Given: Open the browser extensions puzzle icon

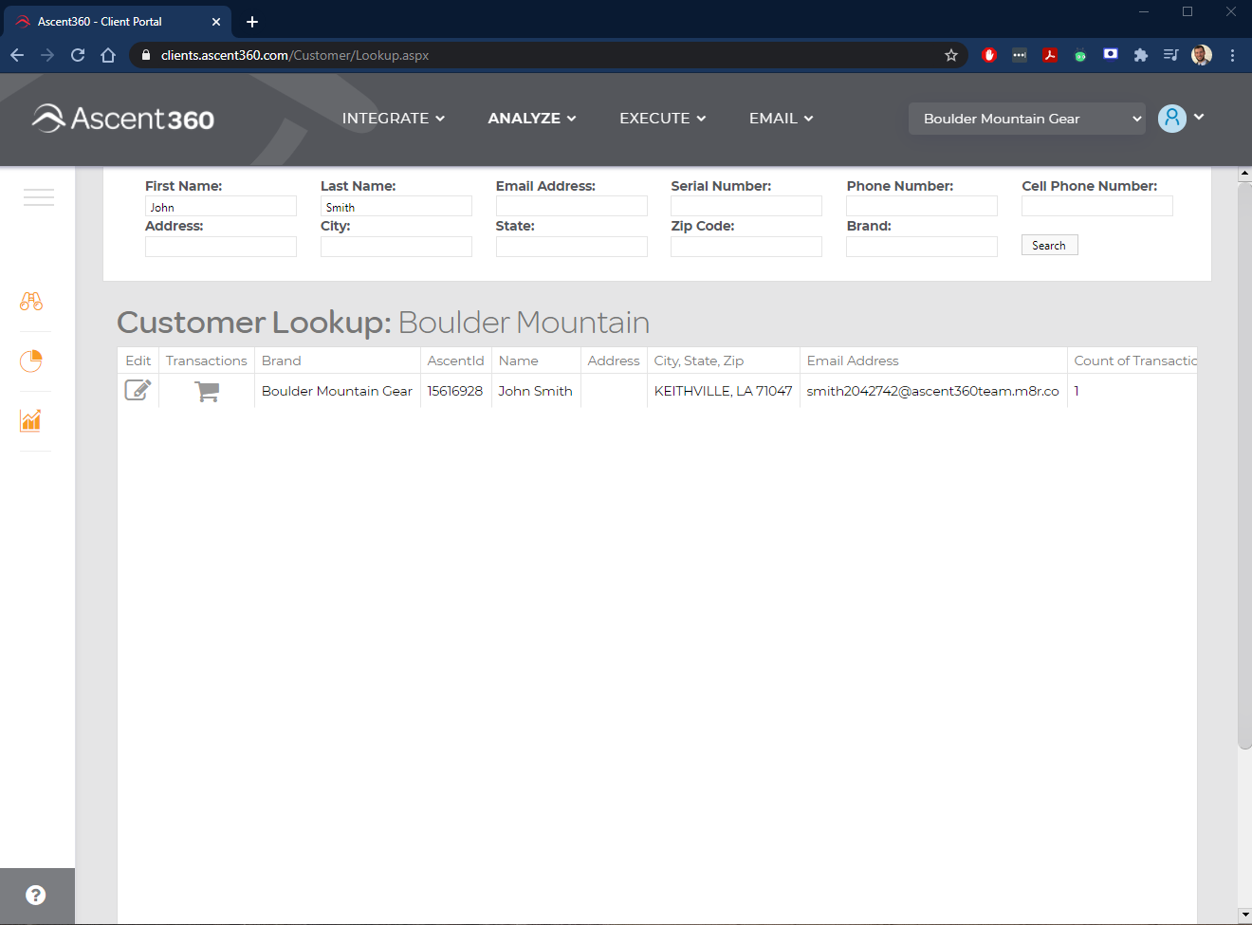Looking at the screenshot, I should point(1141,55).
